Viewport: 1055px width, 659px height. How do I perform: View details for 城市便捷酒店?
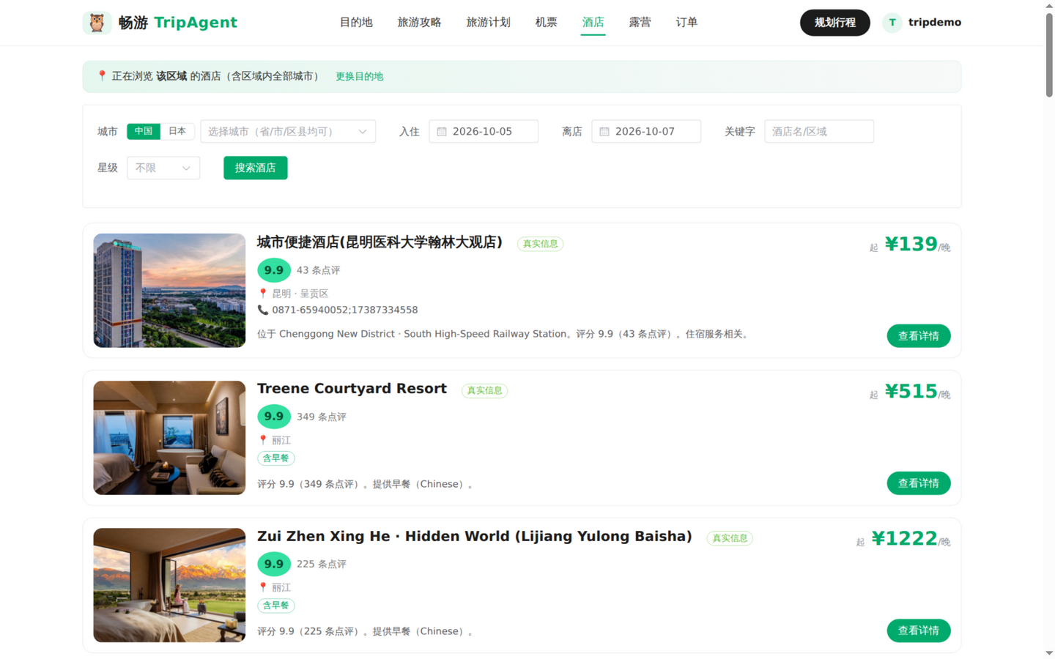[919, 336]
